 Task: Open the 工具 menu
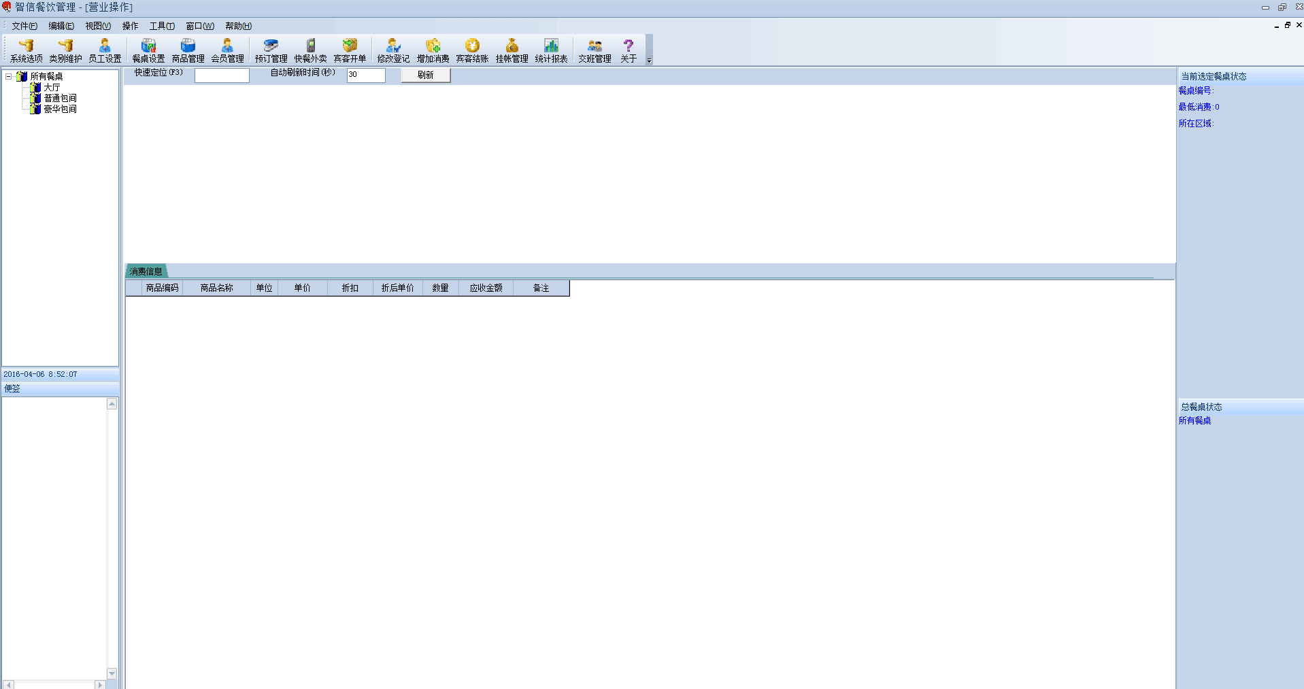(162, 26)
